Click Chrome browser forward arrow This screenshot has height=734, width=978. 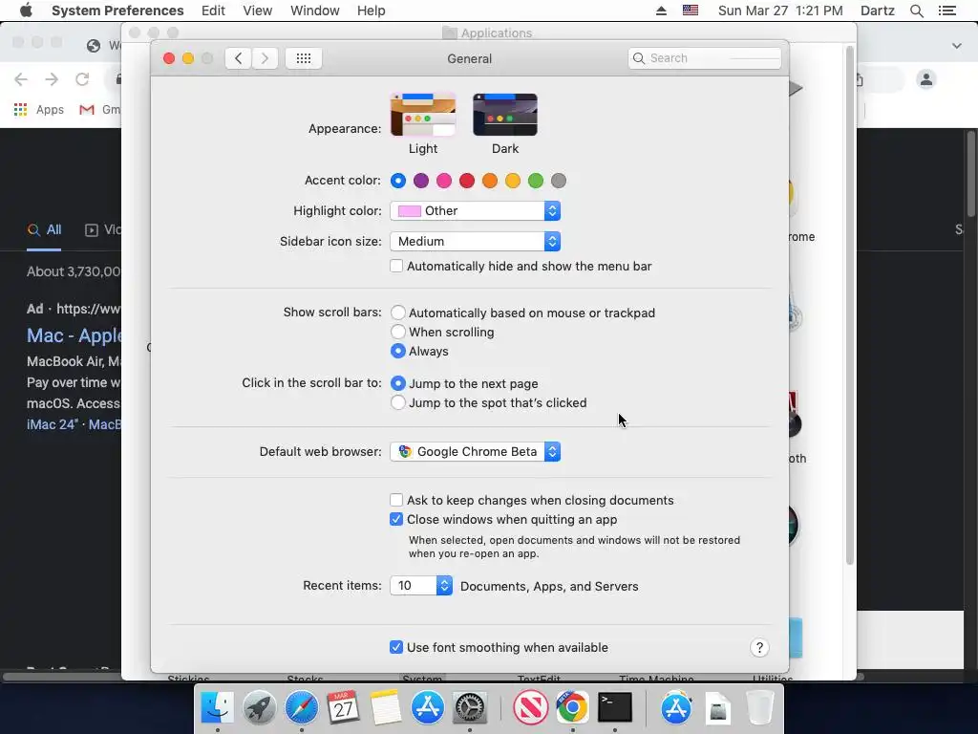tap(52, 79)
